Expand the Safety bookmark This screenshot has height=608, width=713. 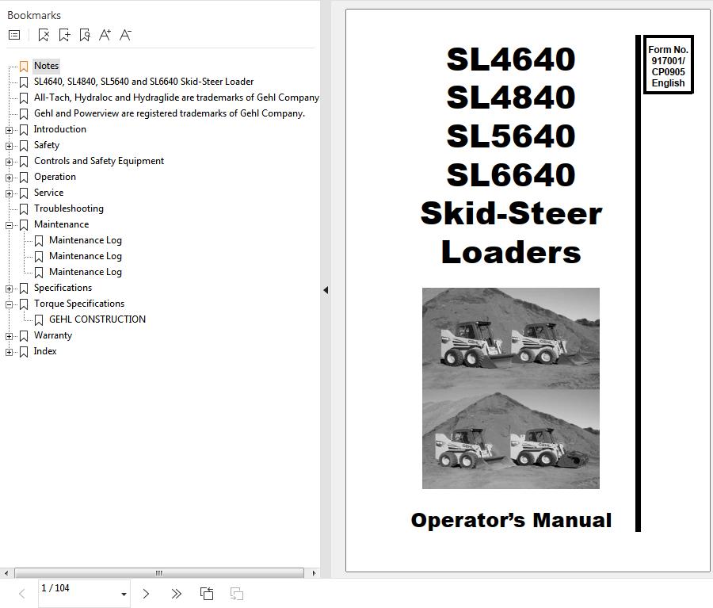tap(9, 146)
